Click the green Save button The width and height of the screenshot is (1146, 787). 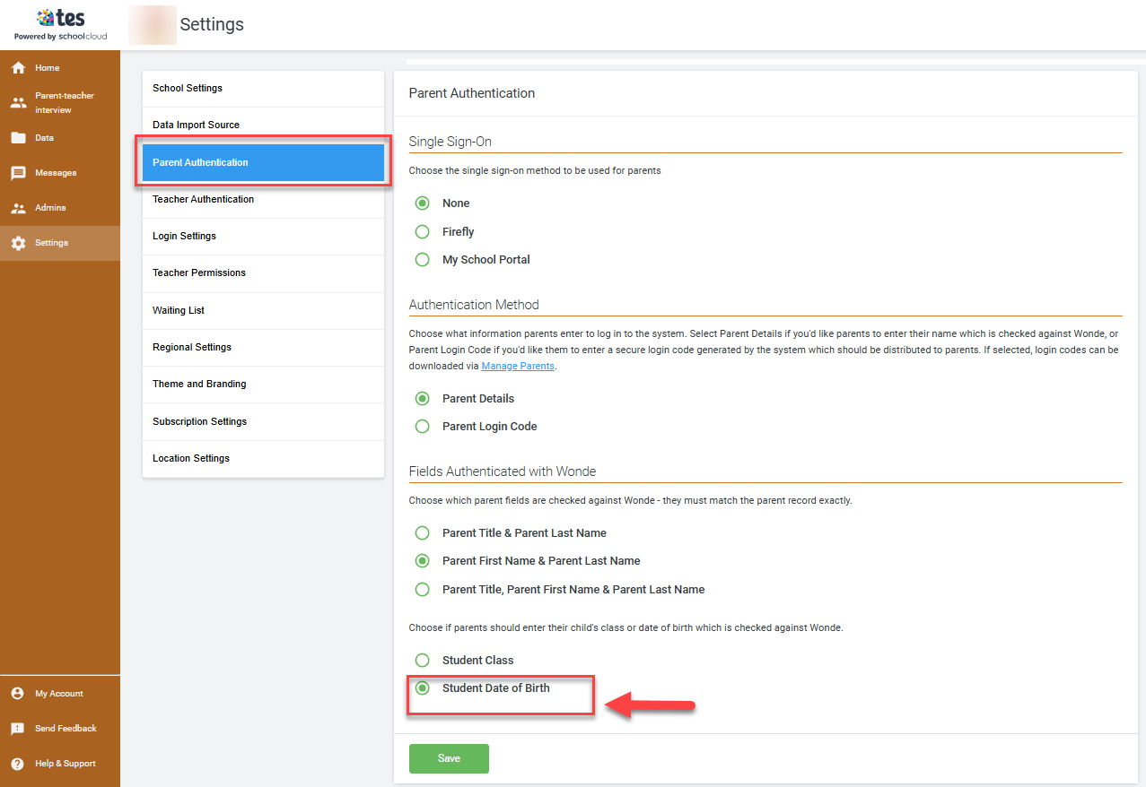tap(449, 758)
